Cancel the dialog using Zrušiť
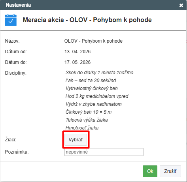Viewport: 187px width, 182px height. pos(170,171)
